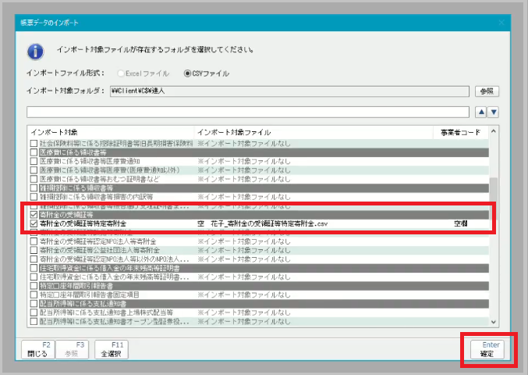The height and width of the screenshot is (375, 528).
Task: Confirm import with the Enter 確定 button
Action: click(x=487, y=349)
